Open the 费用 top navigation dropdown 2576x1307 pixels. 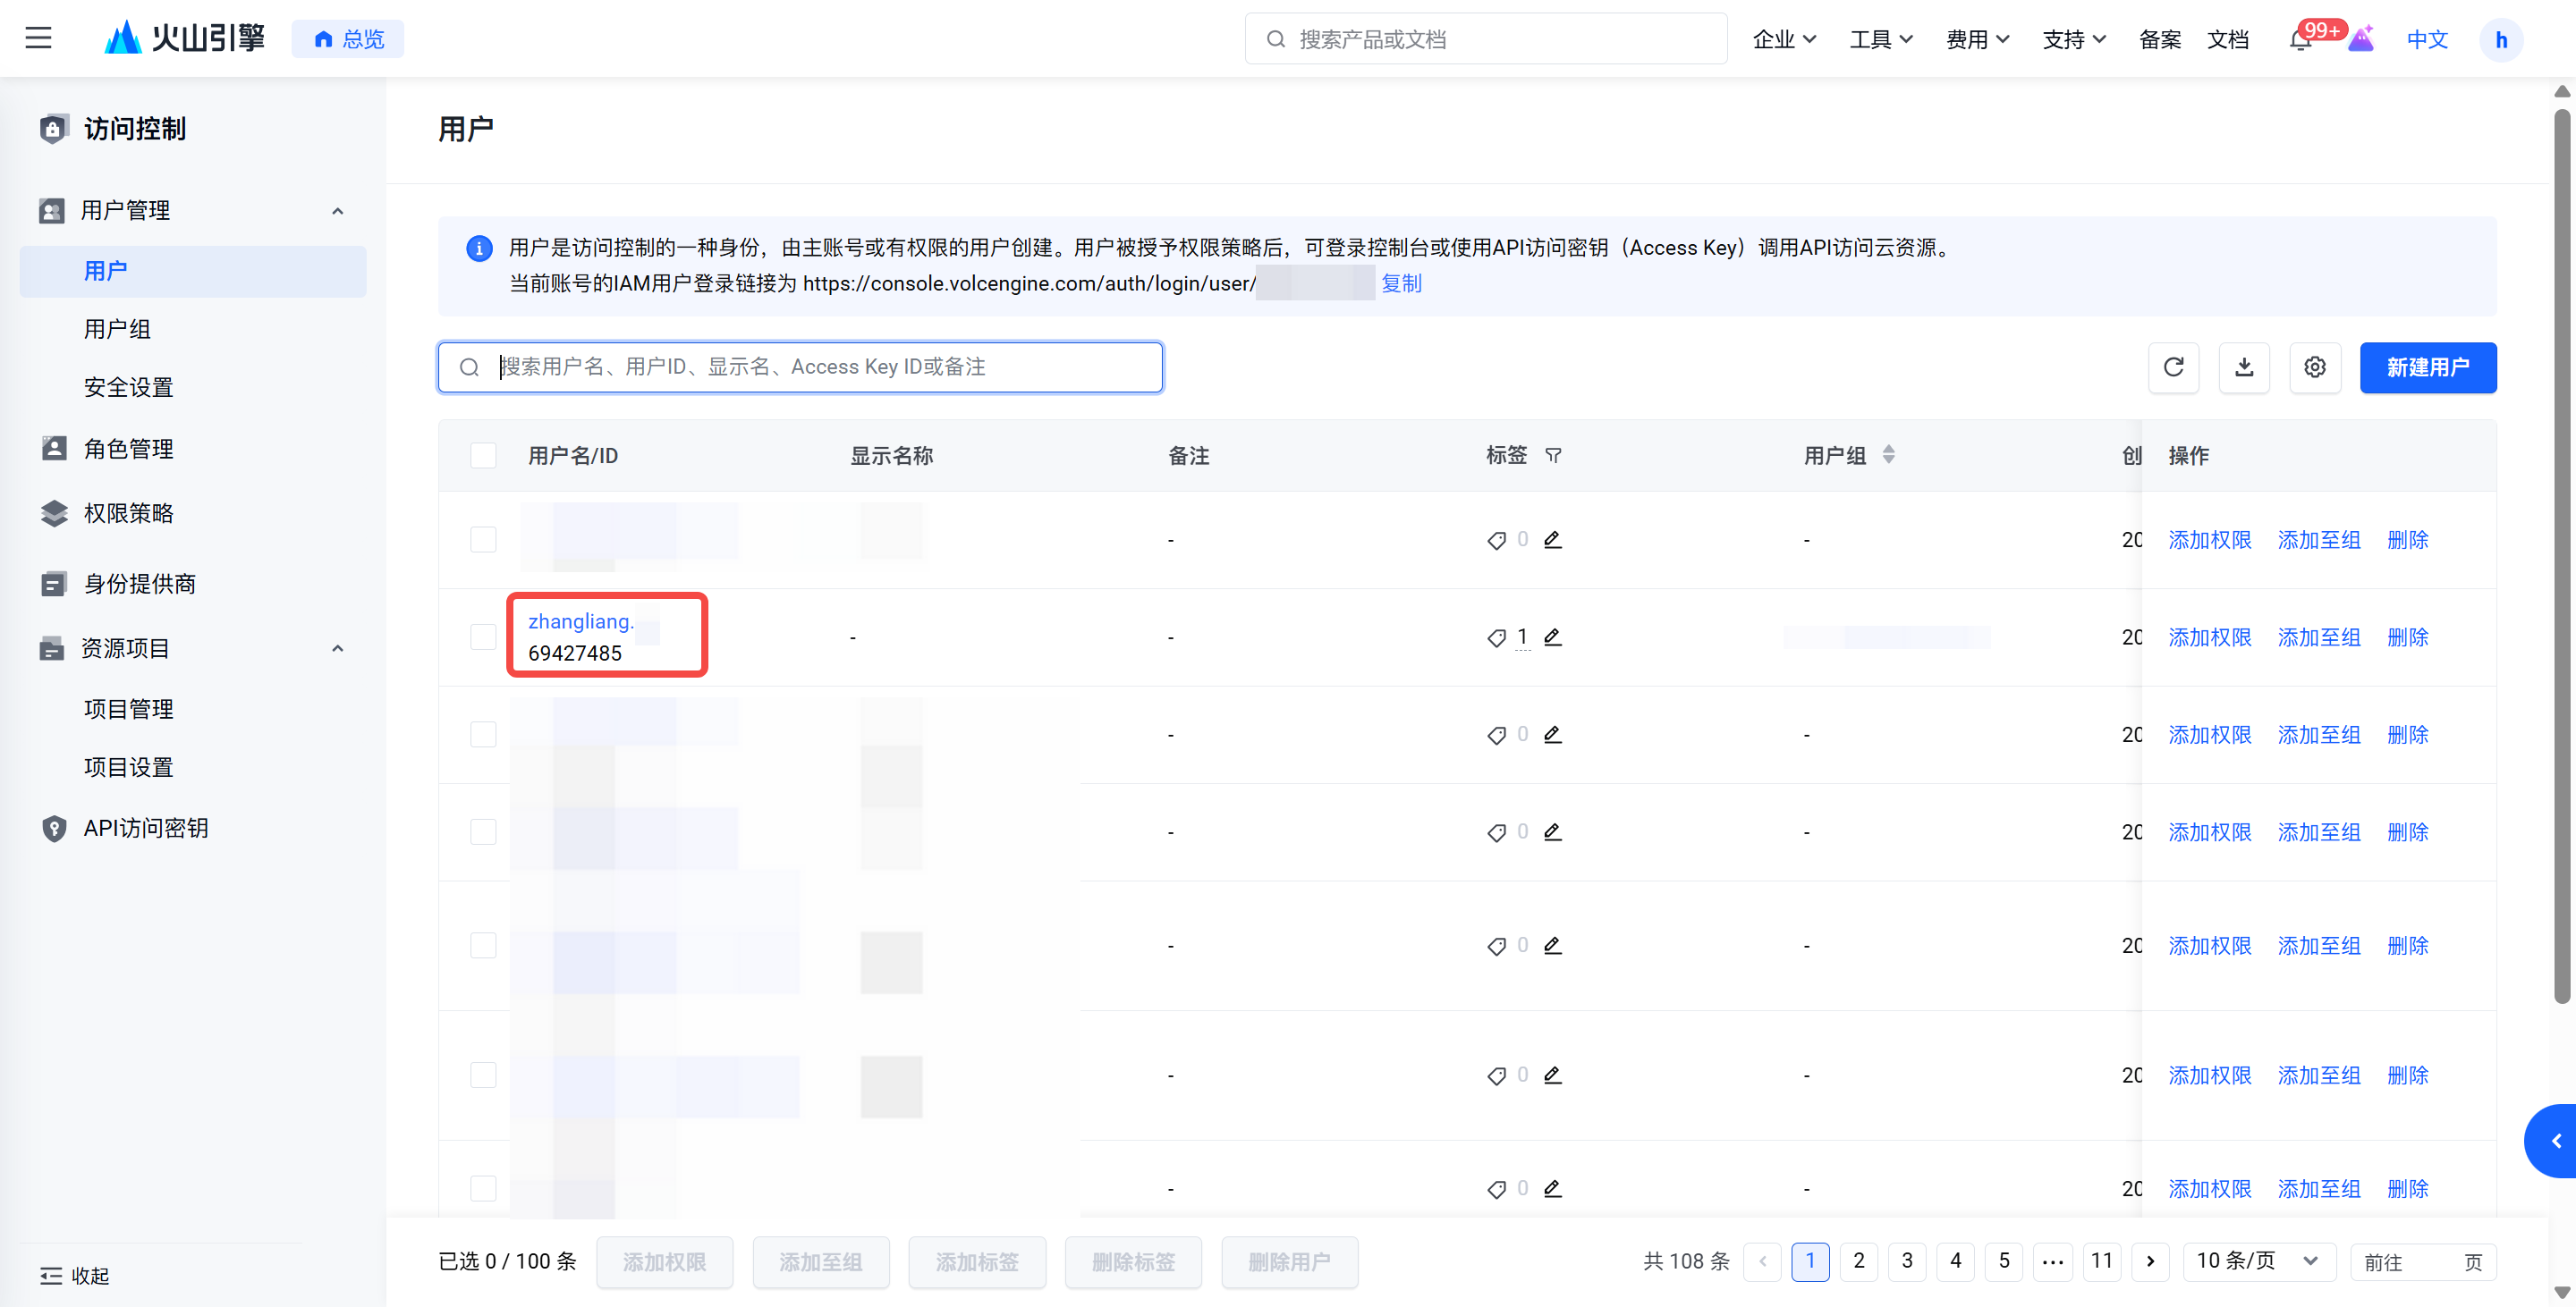point(1976,39)
